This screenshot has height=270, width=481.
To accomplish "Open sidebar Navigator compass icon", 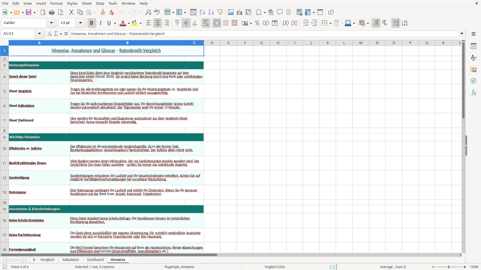I will pyautogui.click(x=473, y=81).
